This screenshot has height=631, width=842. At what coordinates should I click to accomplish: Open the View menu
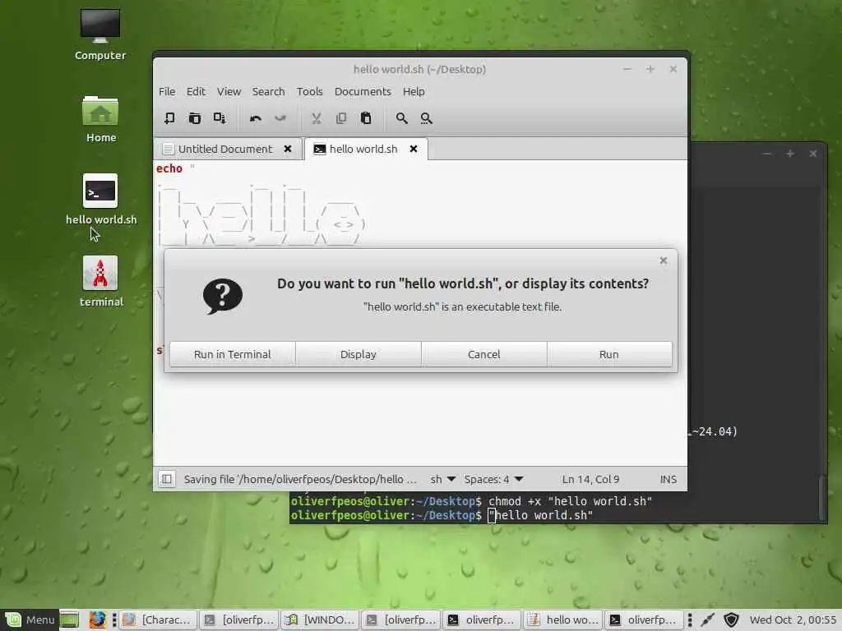[x=229, y=92]
